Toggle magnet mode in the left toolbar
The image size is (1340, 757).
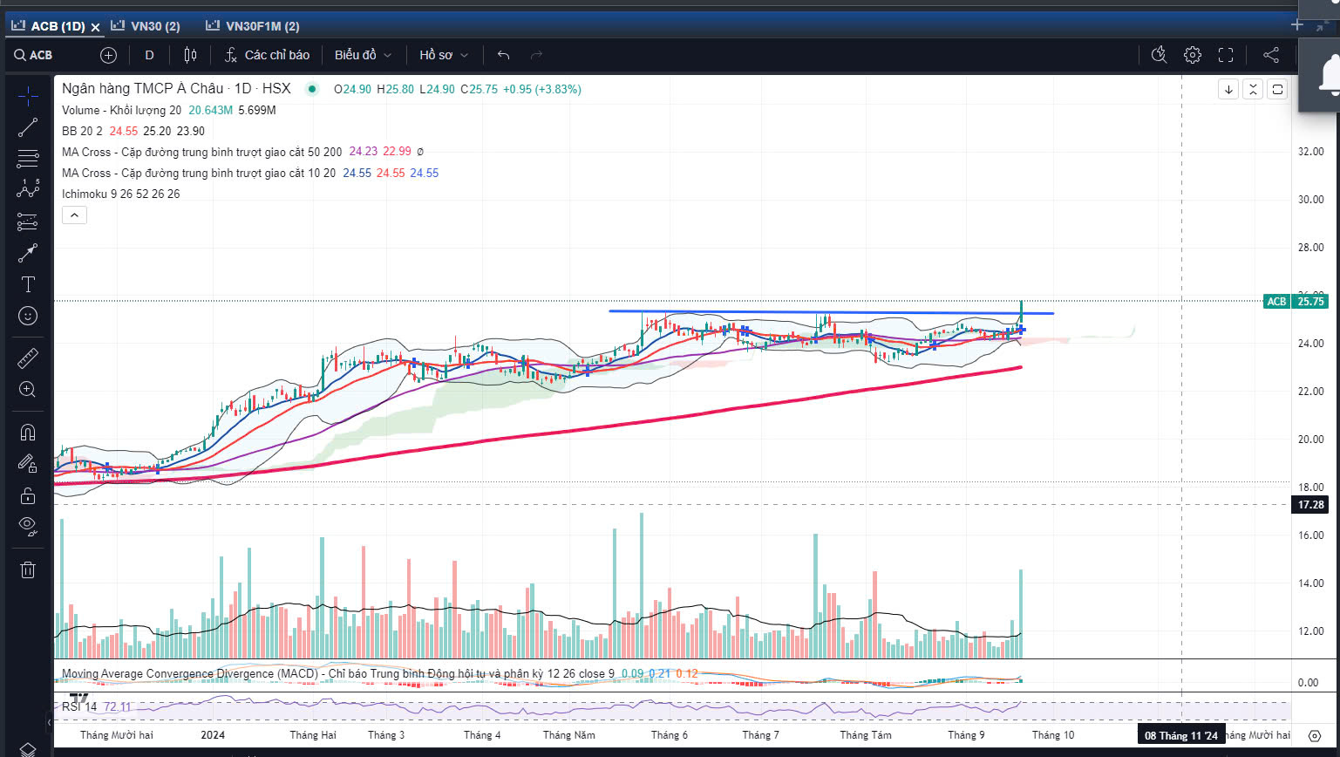click(28, 433)
